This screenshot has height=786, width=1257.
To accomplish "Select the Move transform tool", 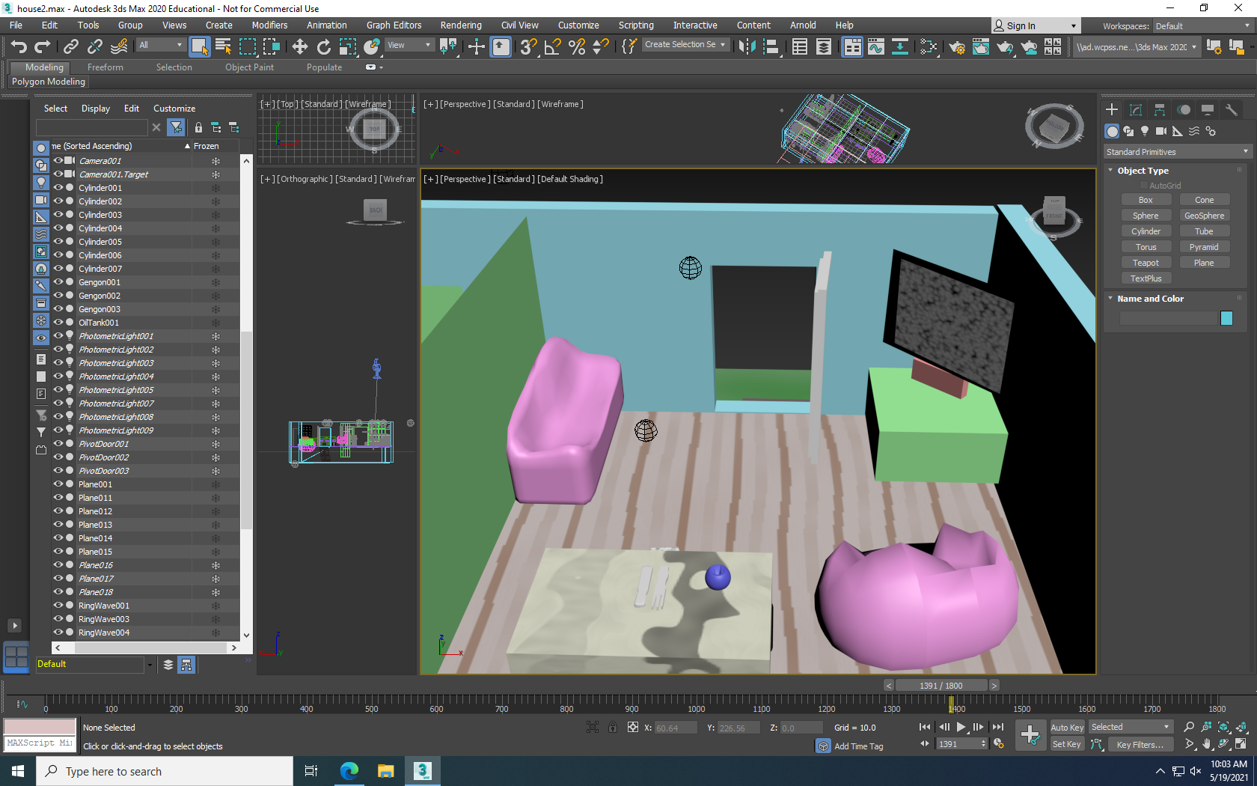I will coord(299,47).
